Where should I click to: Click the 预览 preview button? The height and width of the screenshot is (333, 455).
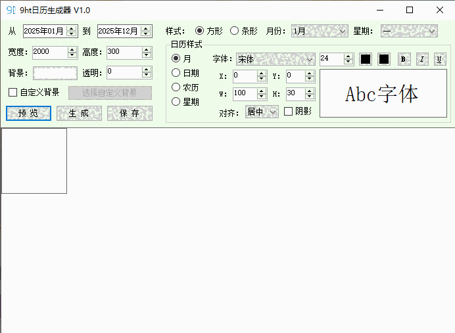pos(28,113)
